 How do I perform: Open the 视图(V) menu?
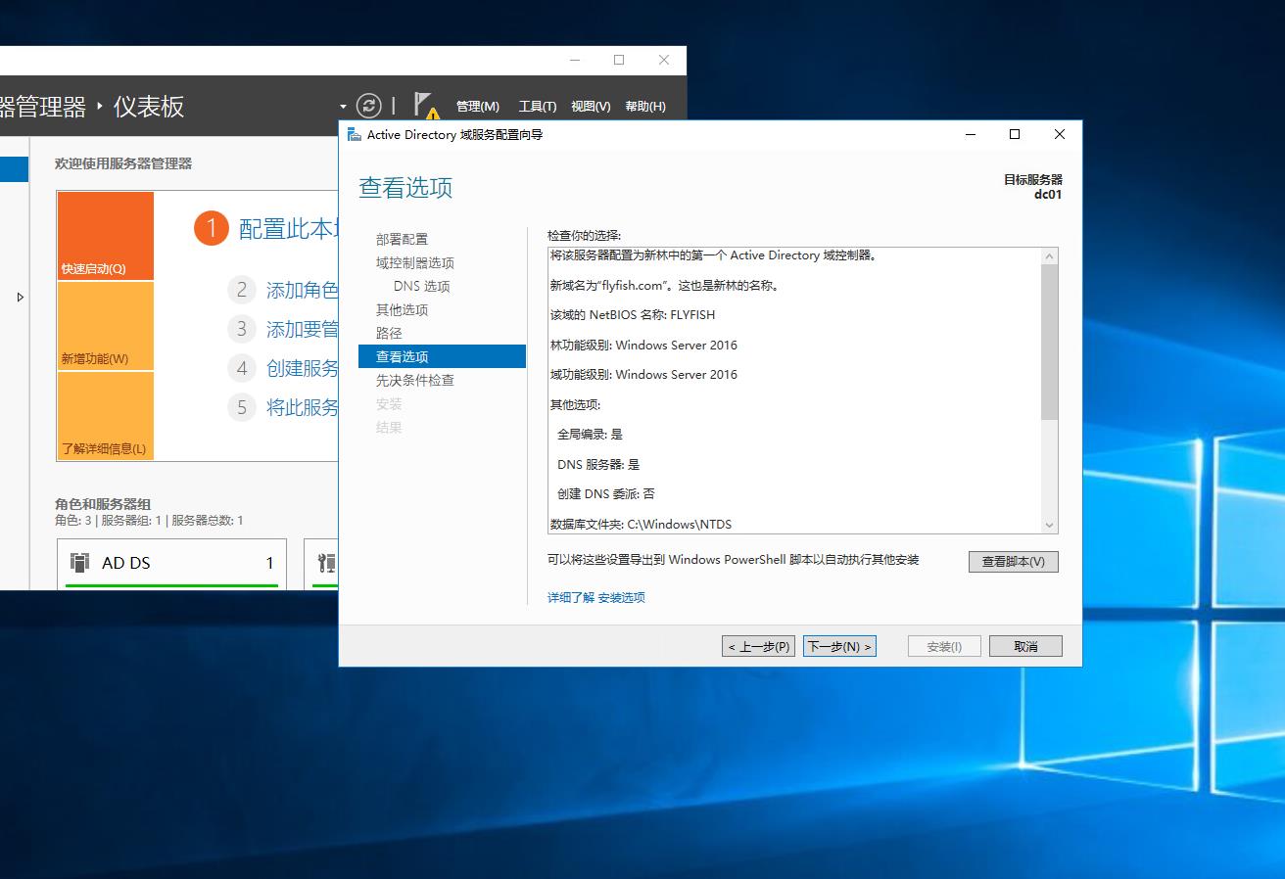point(591,106)
